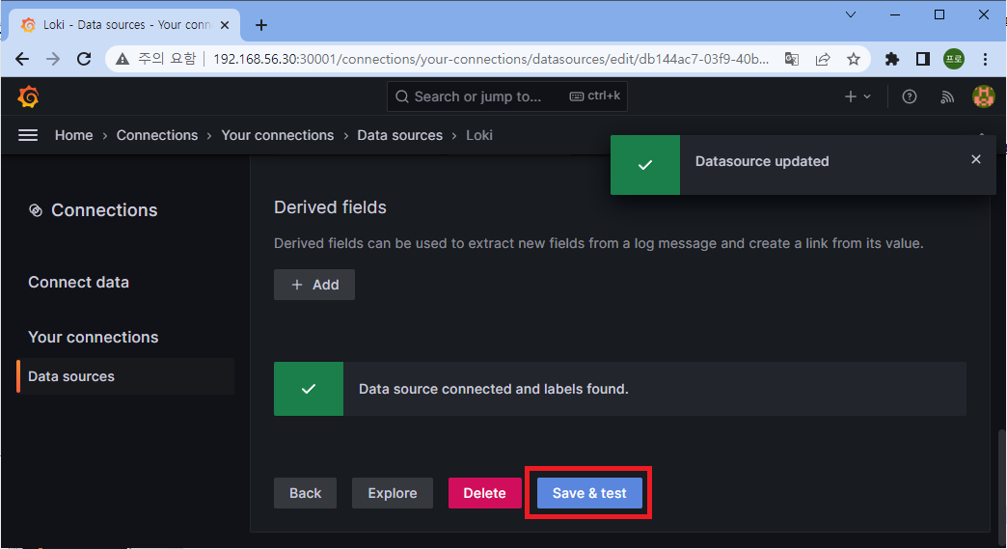The image size is (1007, 549).
Task: Select Your connections in sidebar
Action: [94, 337]
